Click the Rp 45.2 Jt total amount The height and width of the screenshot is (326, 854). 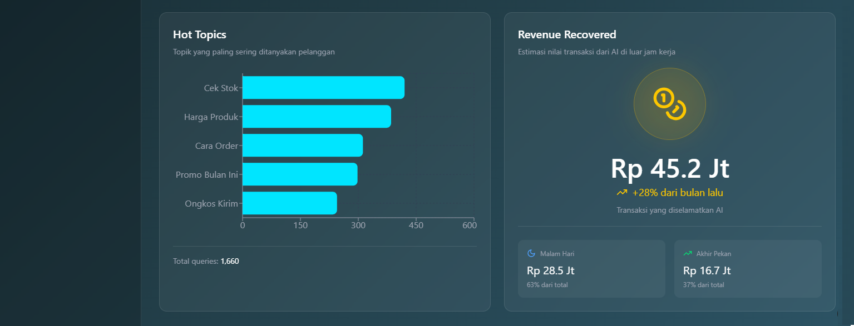tap(670, 169)
